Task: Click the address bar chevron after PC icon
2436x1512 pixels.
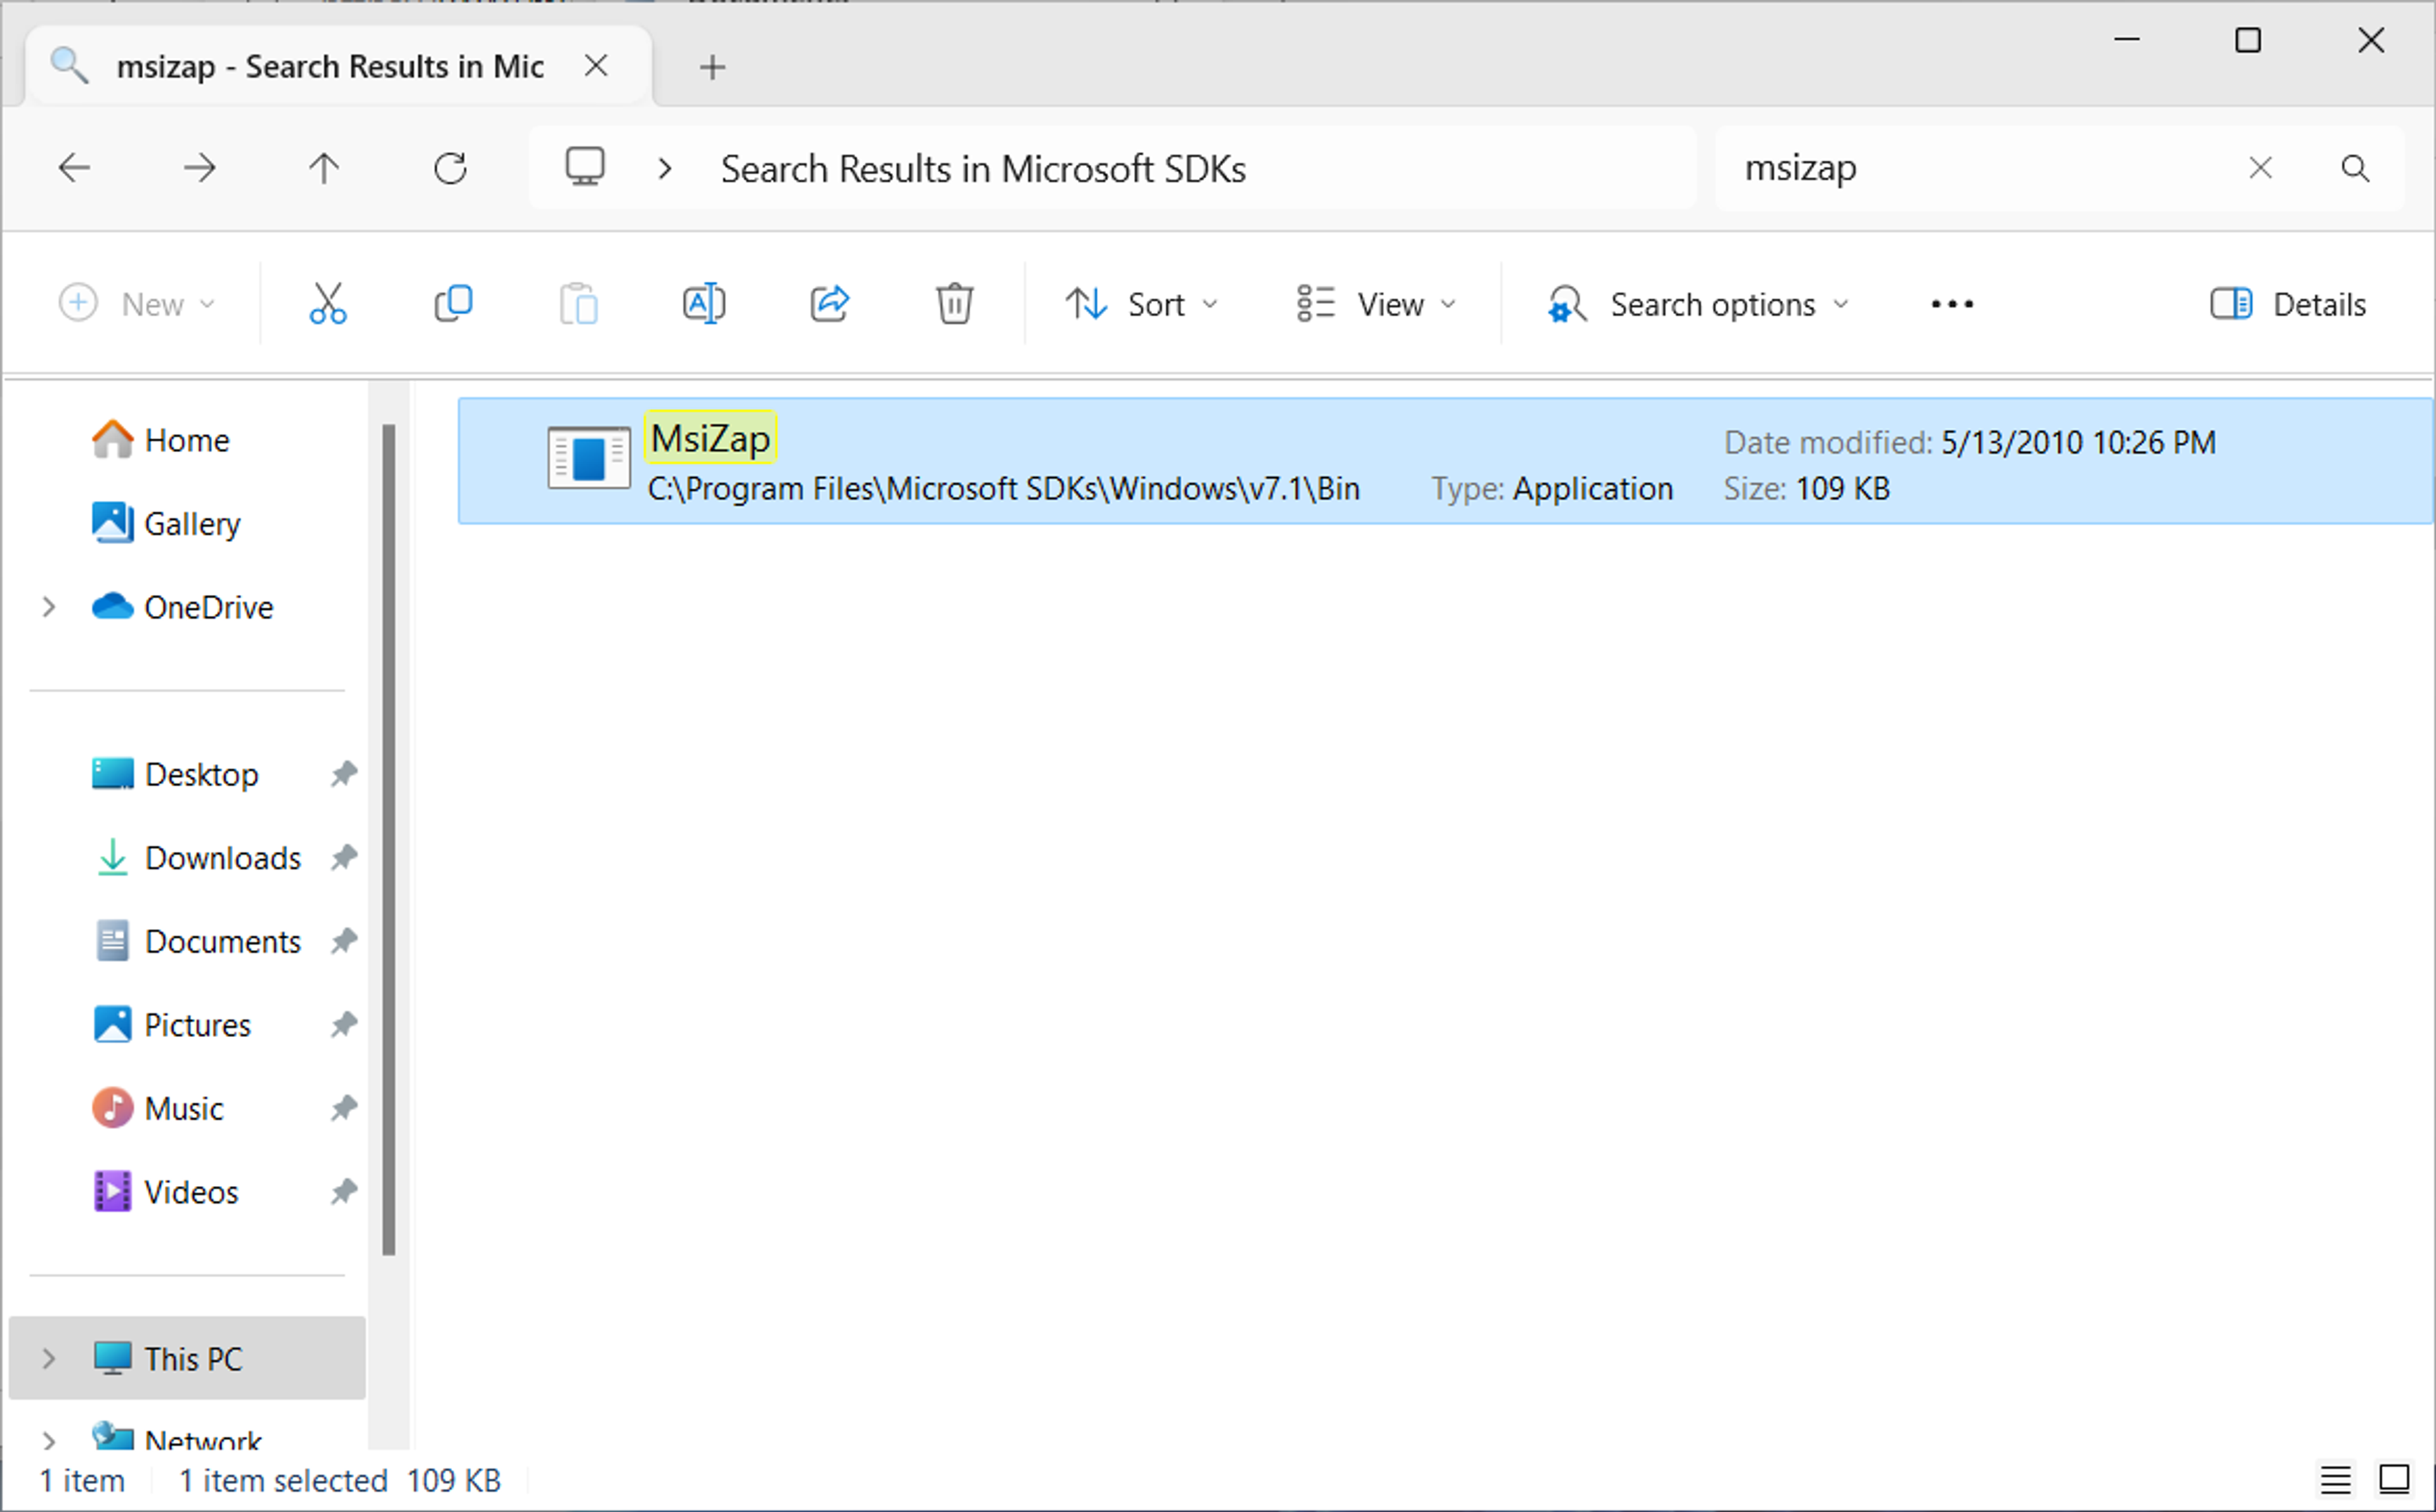Action: click(665, 168)
